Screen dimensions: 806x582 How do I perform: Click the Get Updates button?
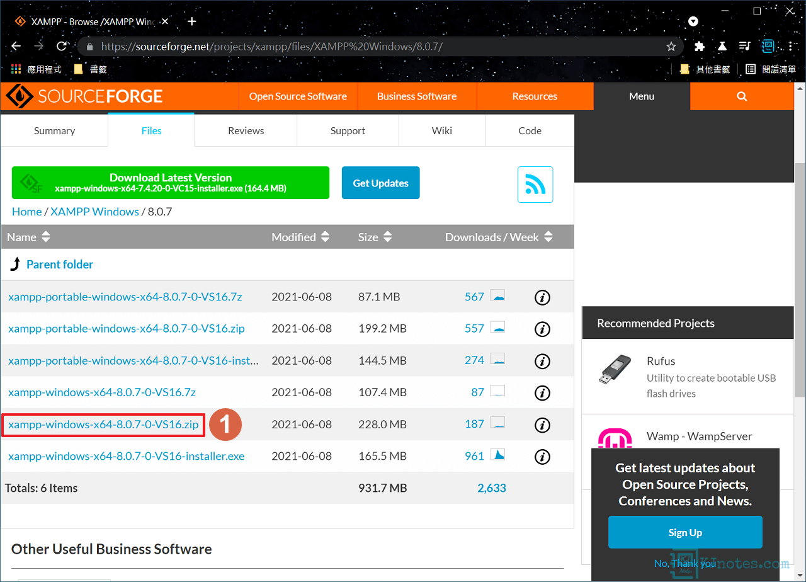pyautogui.click(x=380, y=183)
